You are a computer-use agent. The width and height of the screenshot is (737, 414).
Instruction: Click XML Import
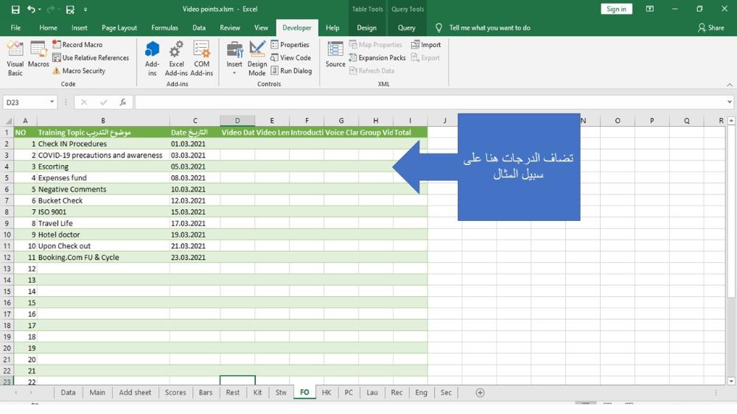426,45
